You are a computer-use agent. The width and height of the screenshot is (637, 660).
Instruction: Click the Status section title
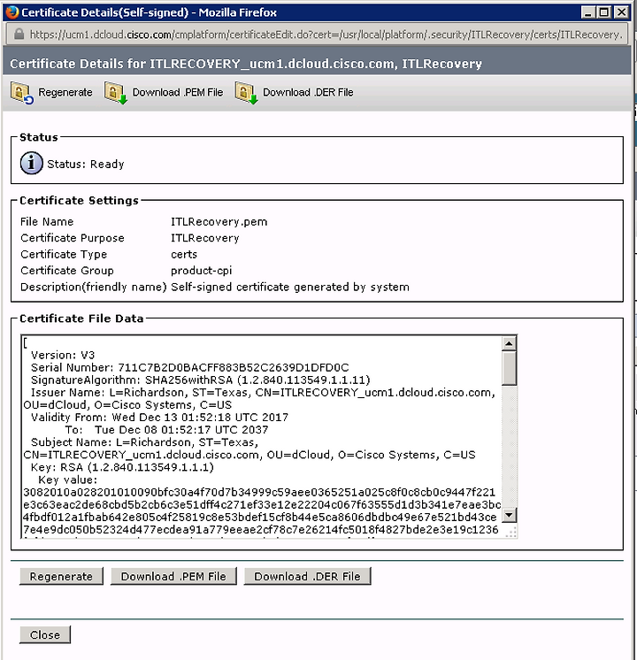click(x=39, y=137)
